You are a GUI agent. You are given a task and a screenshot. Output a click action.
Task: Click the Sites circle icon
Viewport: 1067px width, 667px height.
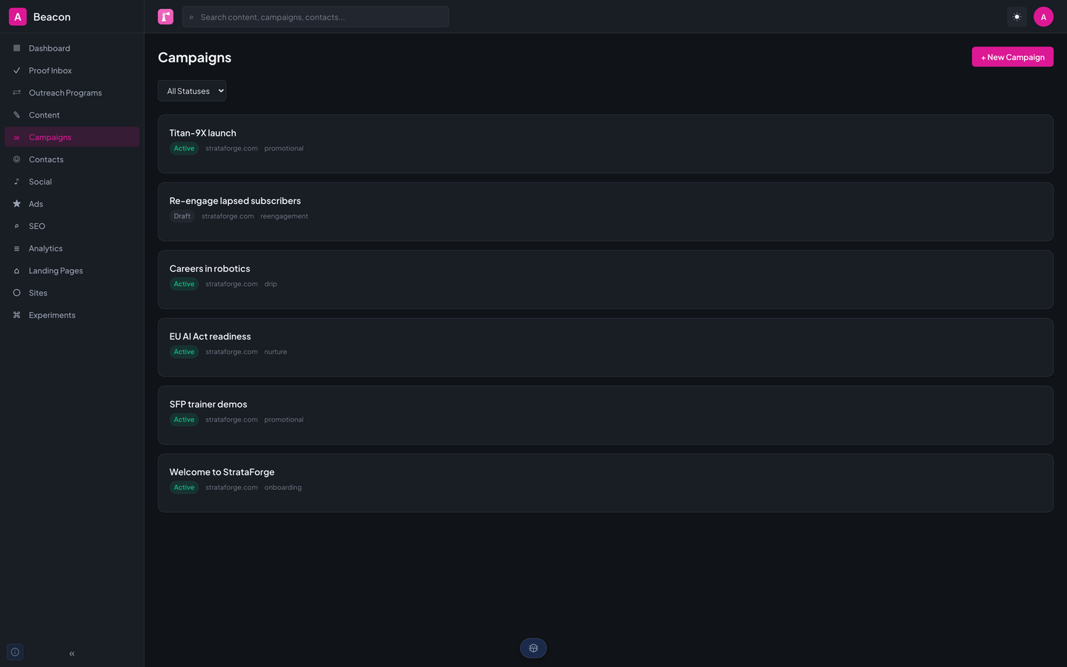(x=16, y=293)
